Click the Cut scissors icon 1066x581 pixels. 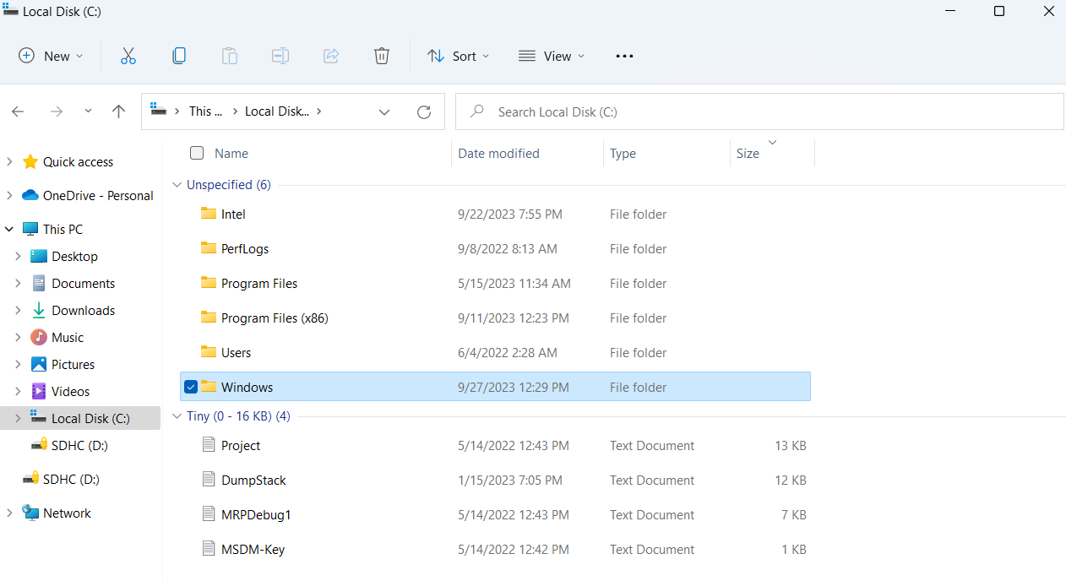pyautogui.click(x=128, y=56)
